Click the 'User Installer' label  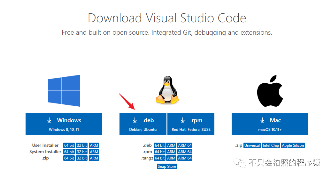click(x=45, y=145)
